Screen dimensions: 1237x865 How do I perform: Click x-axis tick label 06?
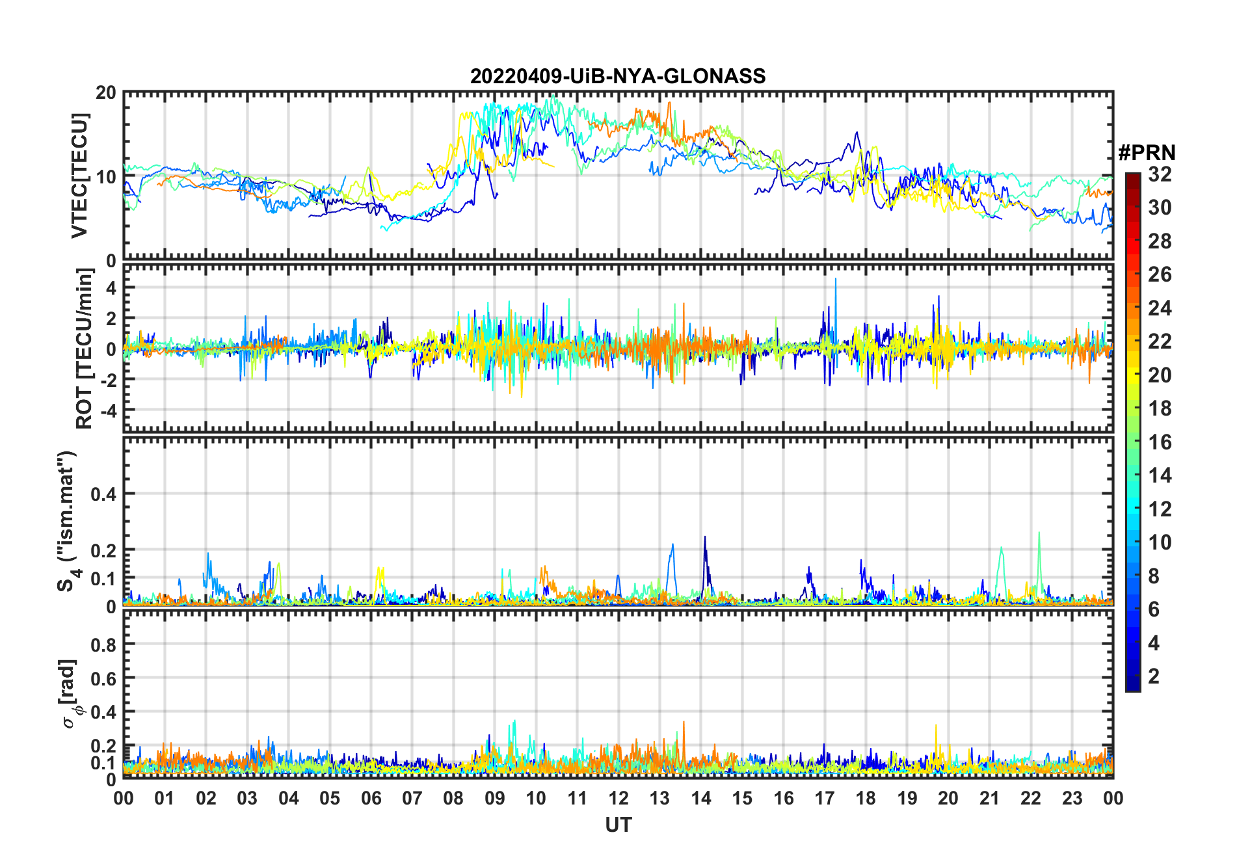click(371, 798)
